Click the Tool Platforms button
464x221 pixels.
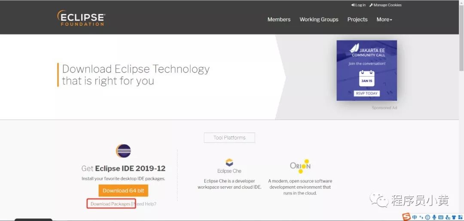(229, 138)
